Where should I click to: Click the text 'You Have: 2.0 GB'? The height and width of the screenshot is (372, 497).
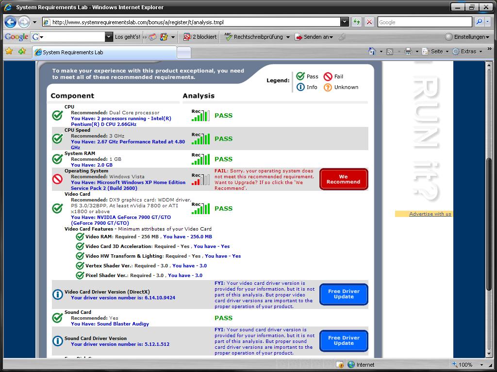[x=92, y=165]
